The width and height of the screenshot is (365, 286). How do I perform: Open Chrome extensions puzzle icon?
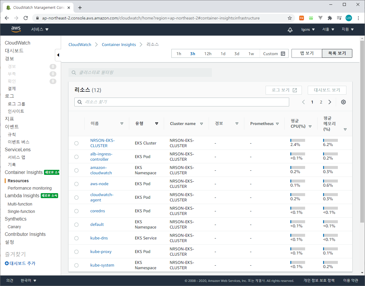330,18
